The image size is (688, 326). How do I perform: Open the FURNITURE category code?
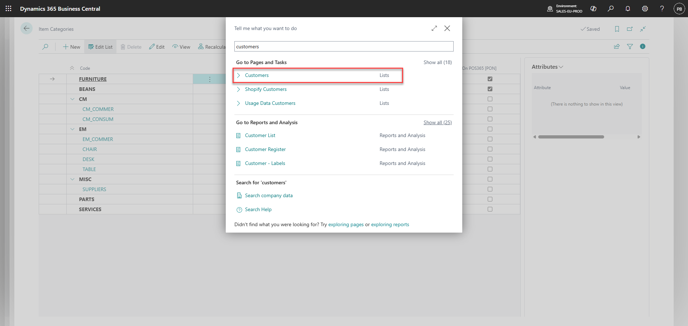pyautogui.click(x=93, y=79)
